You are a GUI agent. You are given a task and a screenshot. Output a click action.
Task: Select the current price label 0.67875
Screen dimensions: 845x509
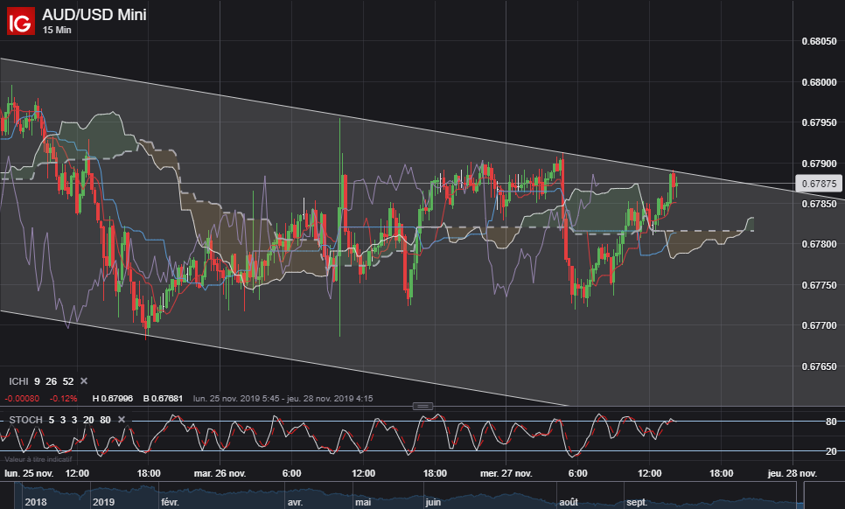pos(819,184)
